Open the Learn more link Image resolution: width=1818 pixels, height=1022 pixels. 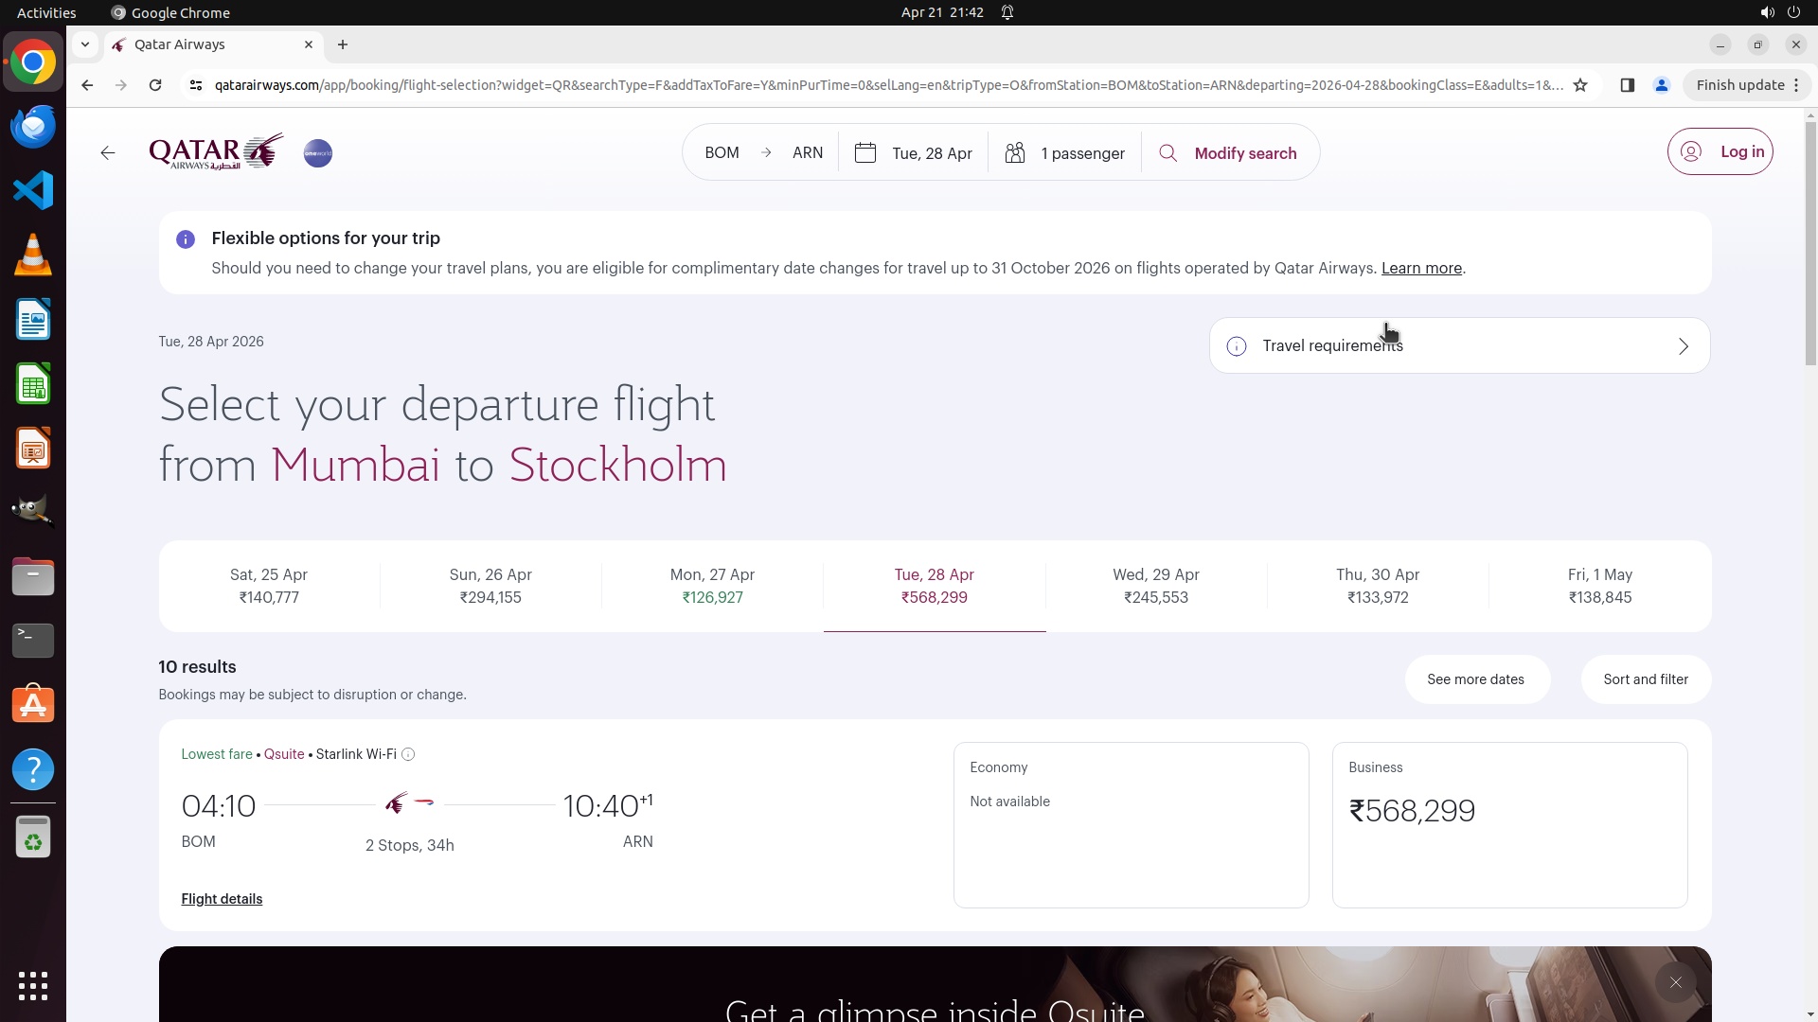click(x=1421, y=268)
